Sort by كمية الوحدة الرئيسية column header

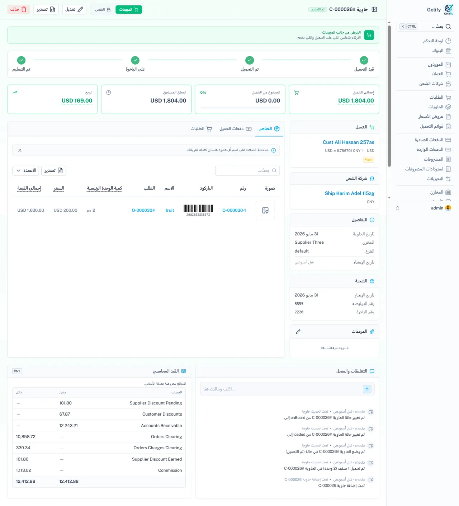point(104,188)
